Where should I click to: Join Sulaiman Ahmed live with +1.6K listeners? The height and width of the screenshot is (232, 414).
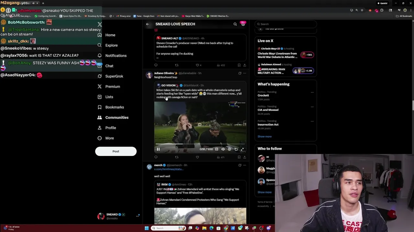pos(303,71)
